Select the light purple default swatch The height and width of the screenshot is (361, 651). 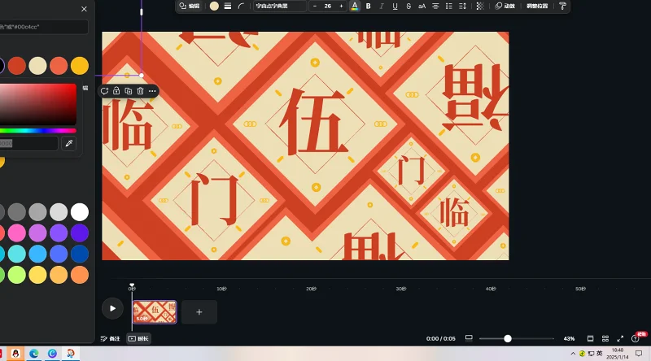tap(37, 233)
